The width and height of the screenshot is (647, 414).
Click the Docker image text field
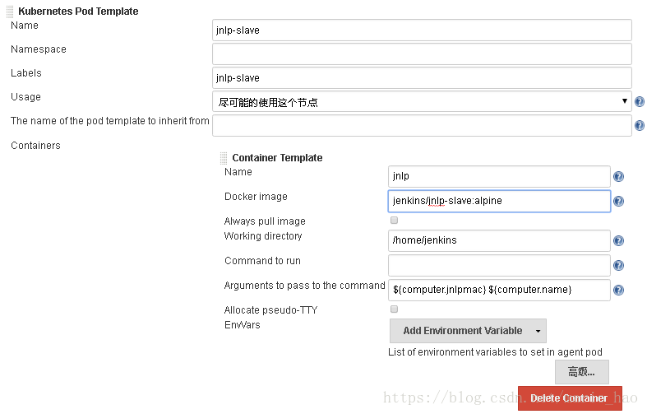point(499,201)
